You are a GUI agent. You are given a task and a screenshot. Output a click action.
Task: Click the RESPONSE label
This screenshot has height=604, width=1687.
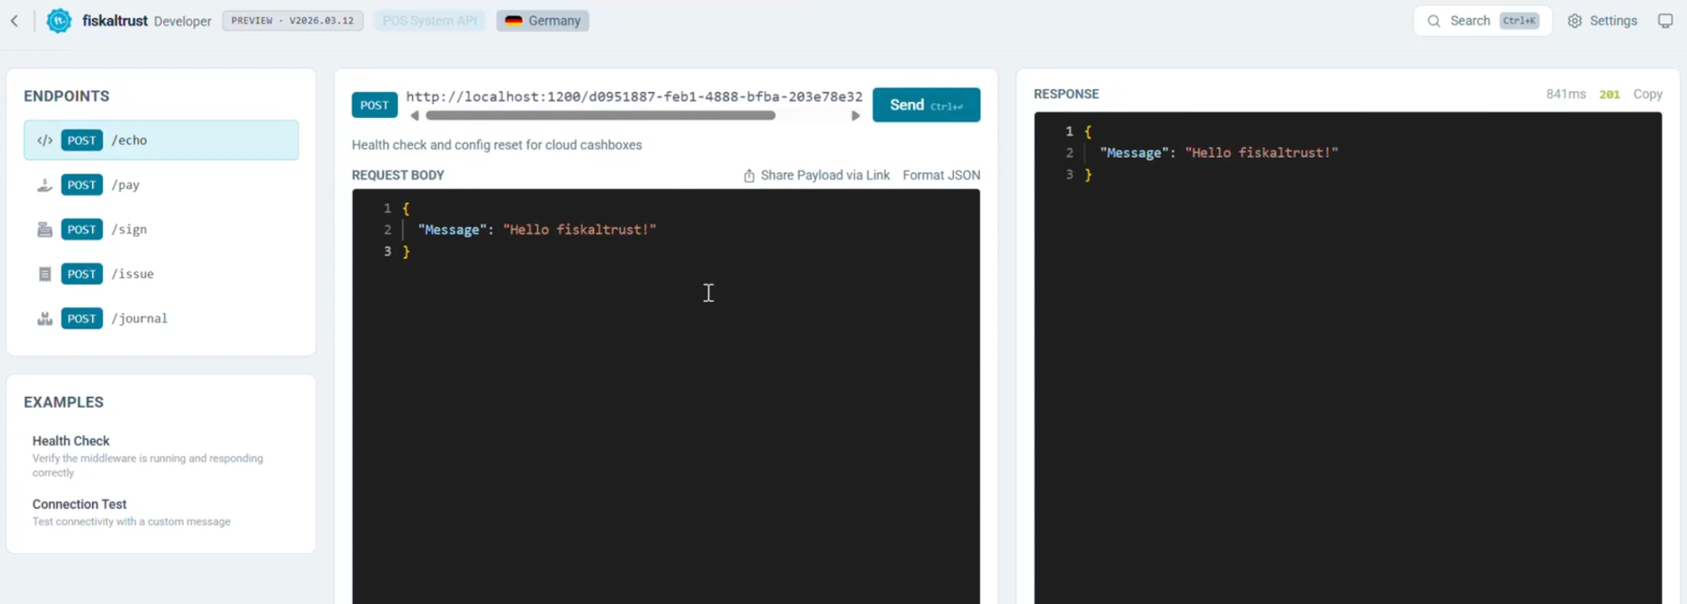tap(1066, 94)
